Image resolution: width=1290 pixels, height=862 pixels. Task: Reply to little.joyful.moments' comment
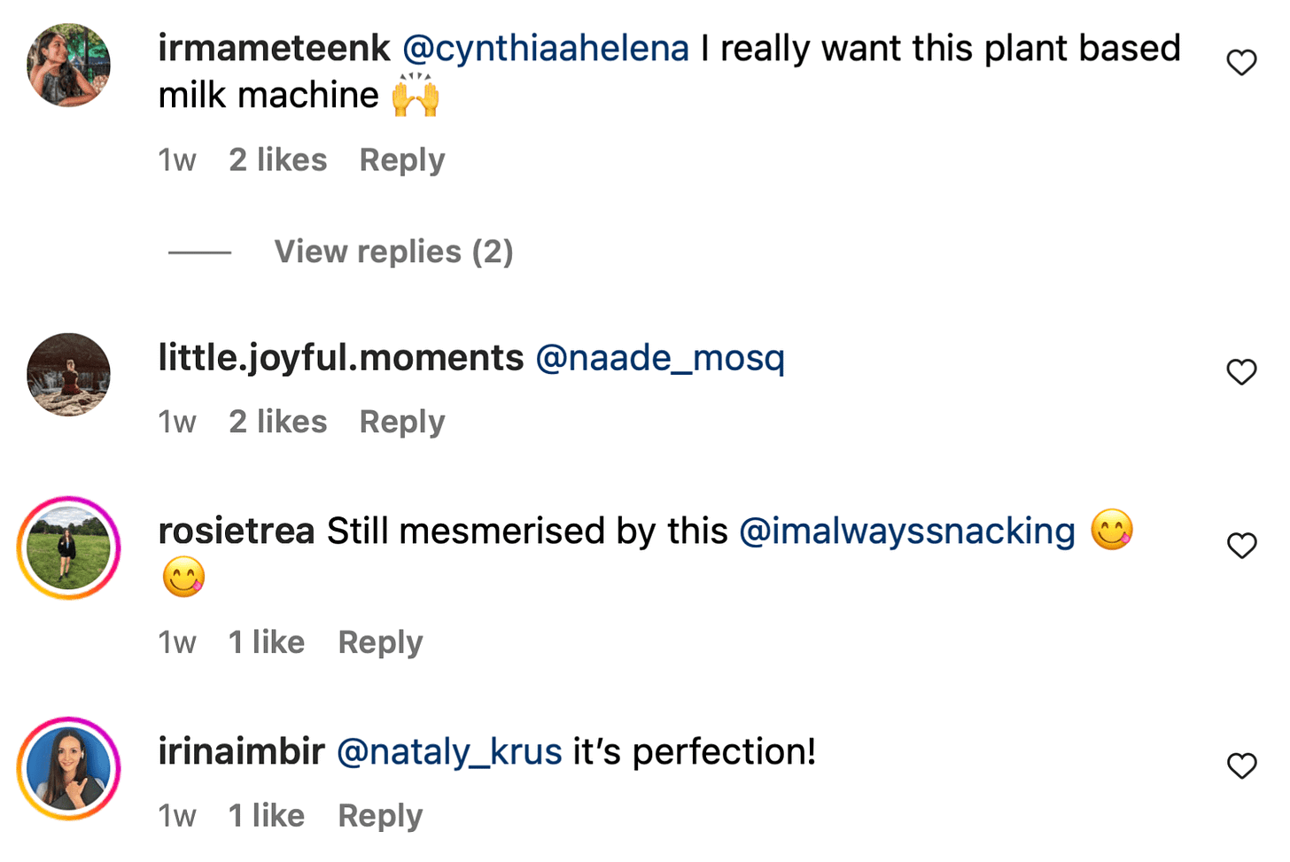(401, 423)
